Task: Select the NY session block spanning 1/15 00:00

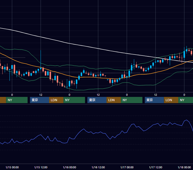Action: pyautogui.click(x=17, y=100)
